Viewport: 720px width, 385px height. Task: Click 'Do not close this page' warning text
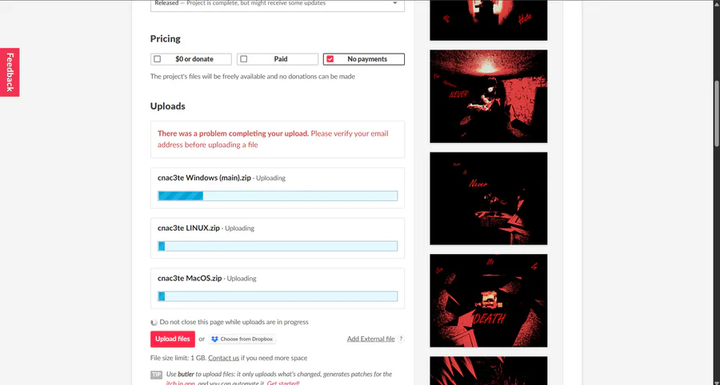[234, 322]
